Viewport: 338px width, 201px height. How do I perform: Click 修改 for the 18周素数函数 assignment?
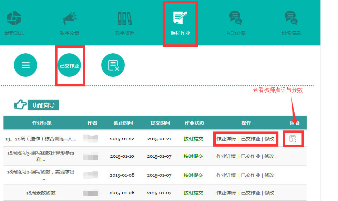[269, 193]
